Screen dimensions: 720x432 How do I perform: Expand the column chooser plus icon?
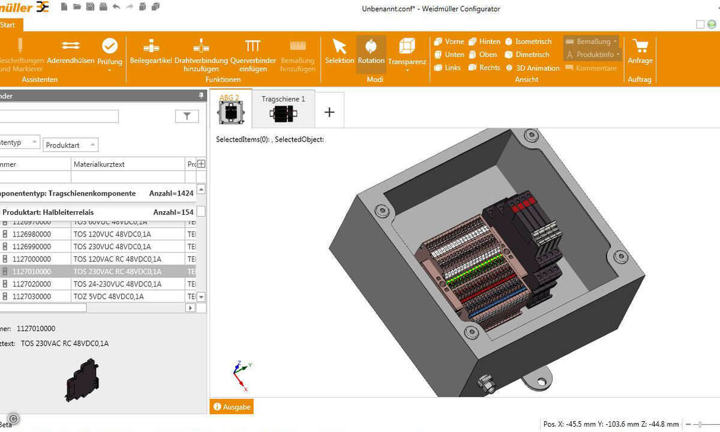pyautogui.click(x=202, y=164)
